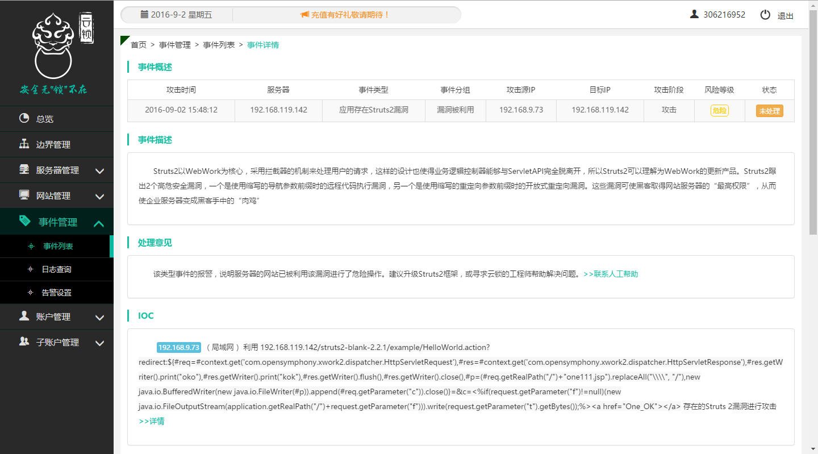Click the power logout icon
Viewport: 818px width, 454px height.
765,15
